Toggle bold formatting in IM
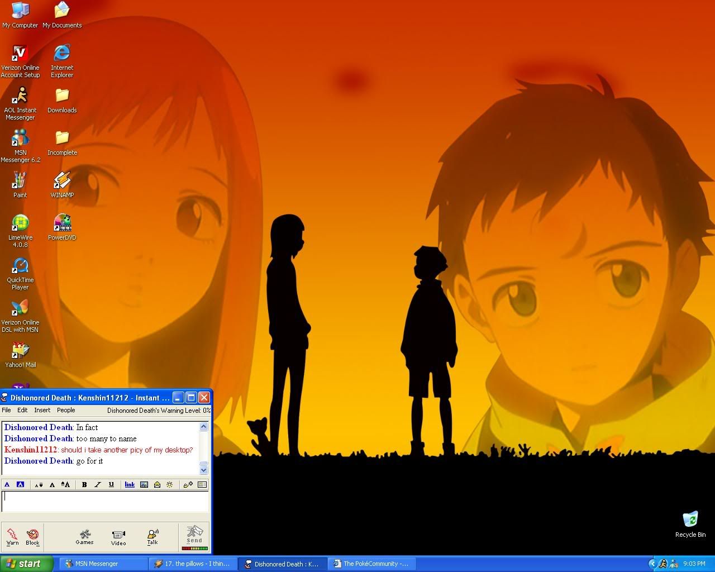Screen dimensions: 715x572 pyautogui.click(x=84, y=484)
